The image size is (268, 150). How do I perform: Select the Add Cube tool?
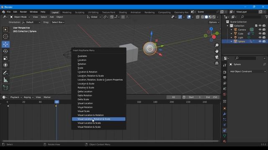tap(5, 87)
